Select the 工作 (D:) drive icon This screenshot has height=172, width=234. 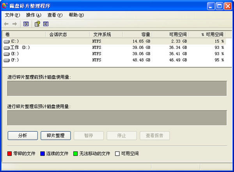point(7,47)
